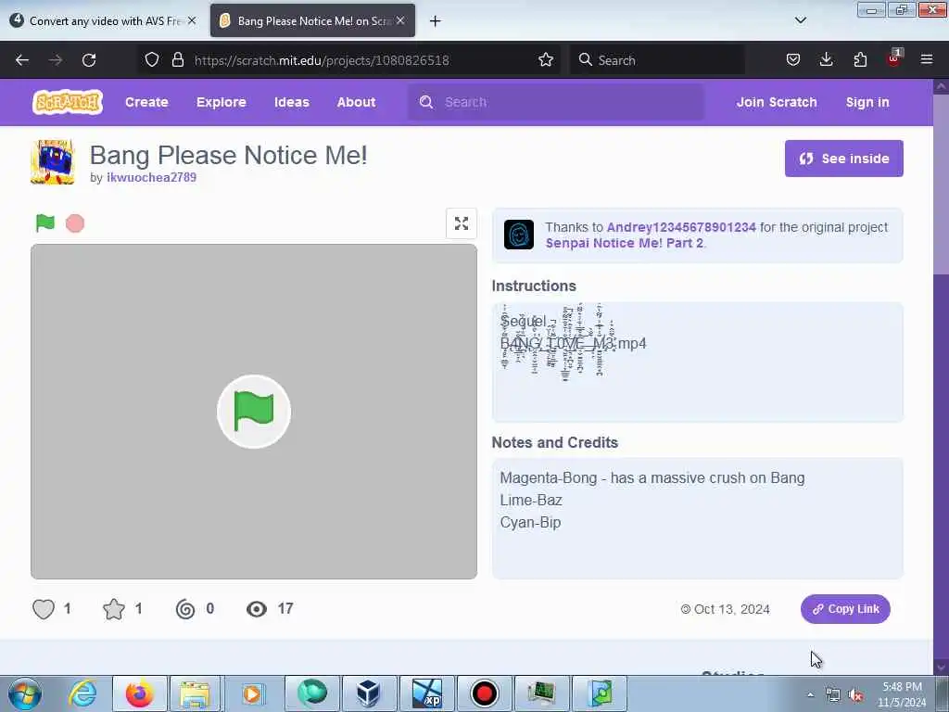Open the ikwuochea2789 author avatar thumbnail

point(53,162)
